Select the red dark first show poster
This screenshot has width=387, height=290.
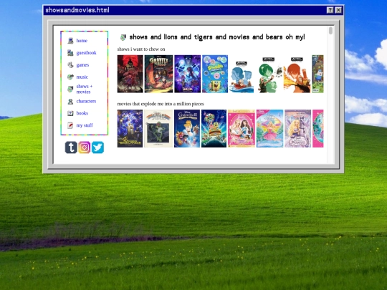pos(130,74)
